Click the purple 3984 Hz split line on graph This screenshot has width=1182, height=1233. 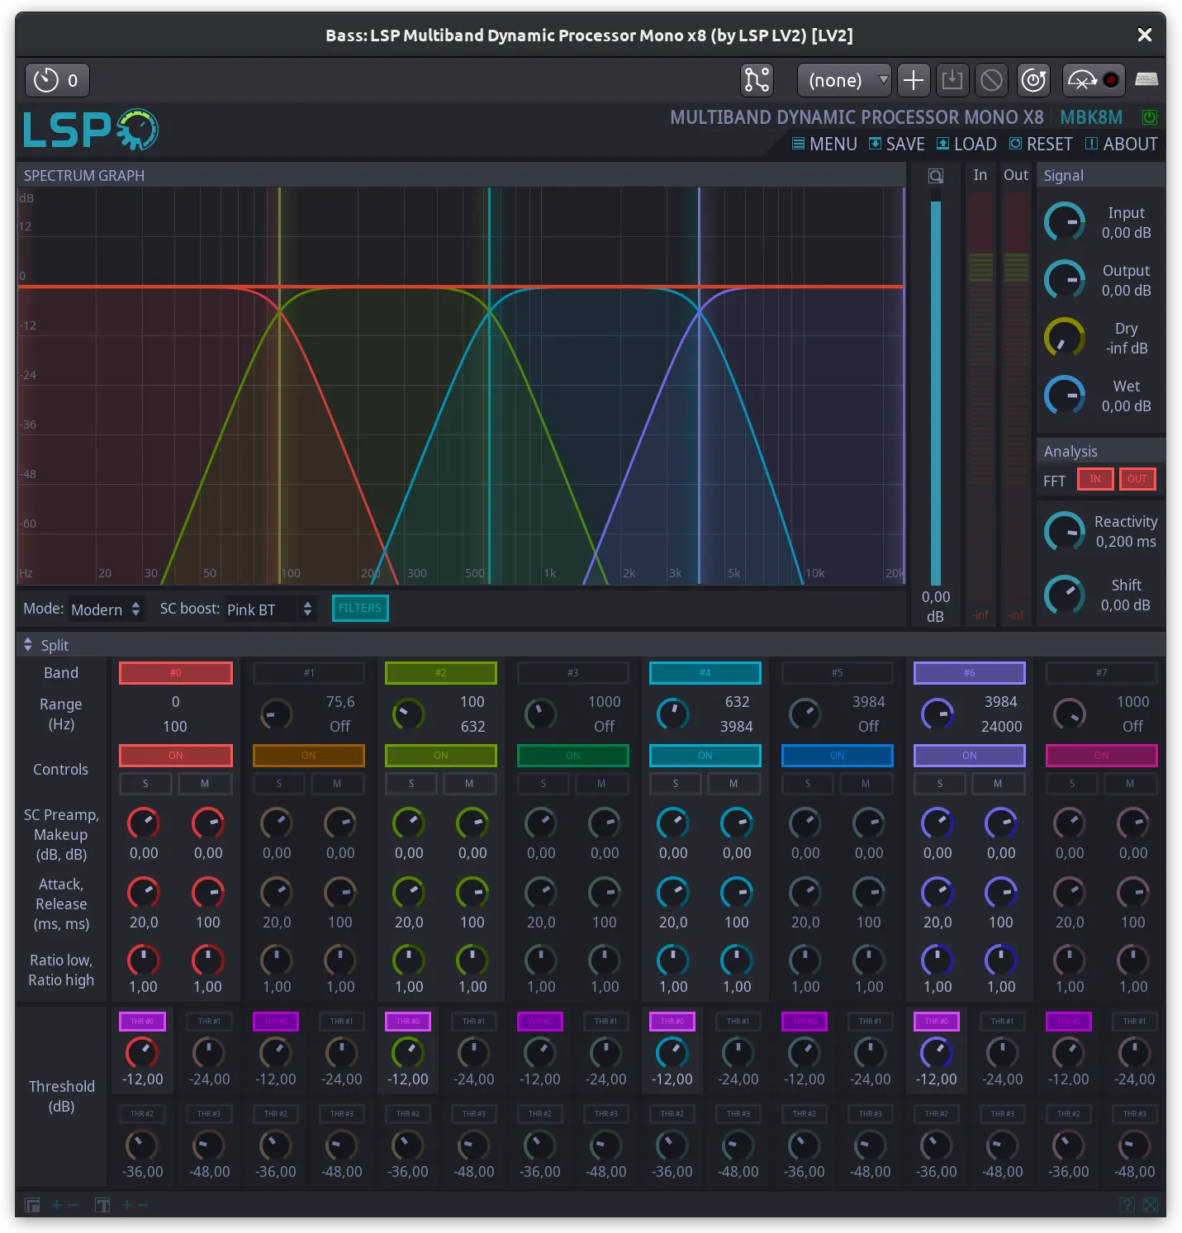[x=700, y=386]
